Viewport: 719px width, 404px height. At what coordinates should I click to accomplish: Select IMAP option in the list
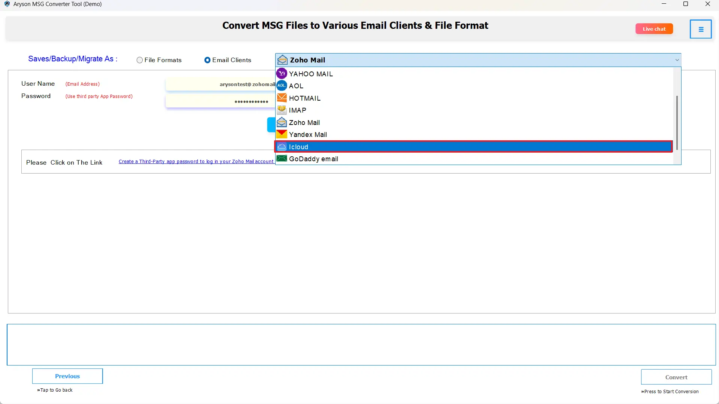point(474,110)
